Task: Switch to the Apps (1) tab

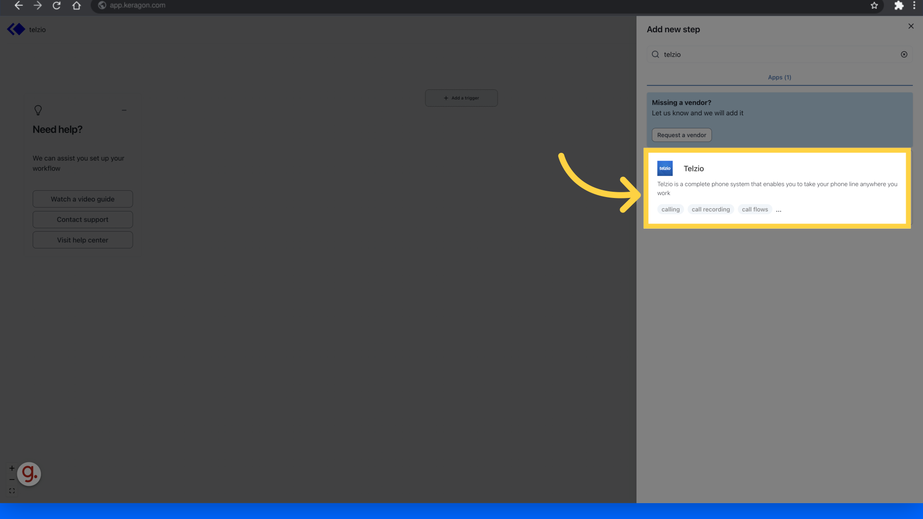Action: tap(779, 77)
